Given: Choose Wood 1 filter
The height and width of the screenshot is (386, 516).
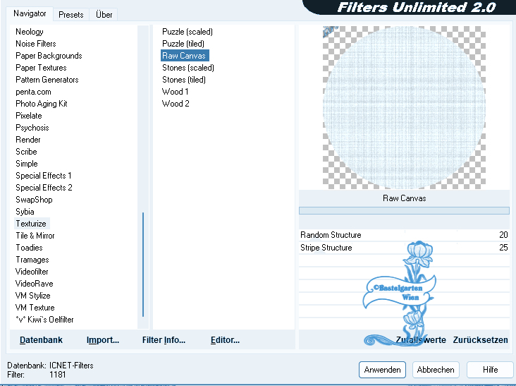Looking at the screenshot, I should point(175,92).
